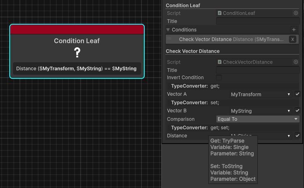The image size is (304, 188).
Task: Click the object picker for CheckVectorDistance script
Action: (x=296, y=62)
